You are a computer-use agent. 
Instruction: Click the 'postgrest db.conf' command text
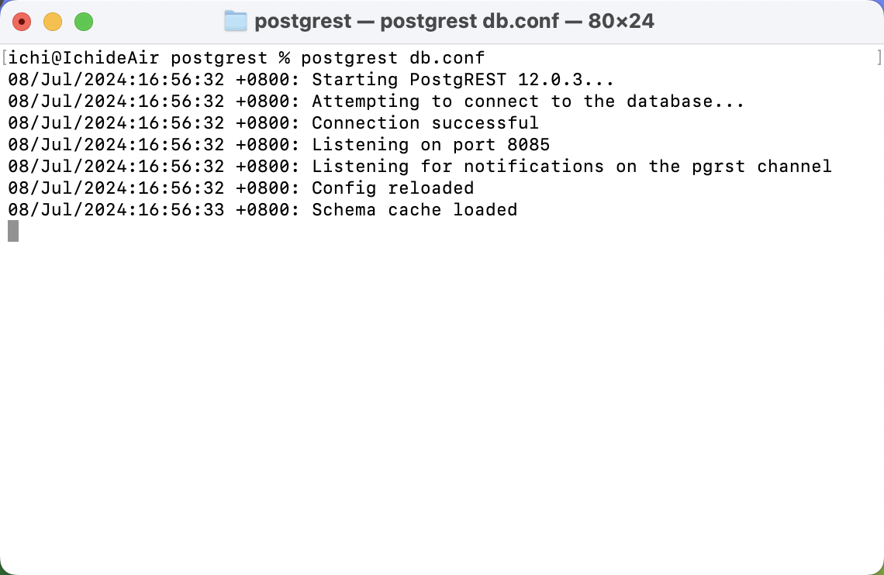point(392,58)
